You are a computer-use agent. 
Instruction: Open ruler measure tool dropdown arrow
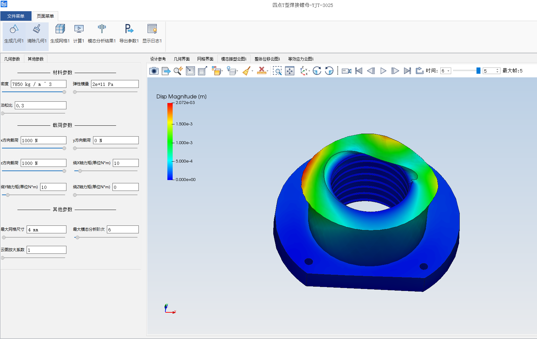point(267,71)
